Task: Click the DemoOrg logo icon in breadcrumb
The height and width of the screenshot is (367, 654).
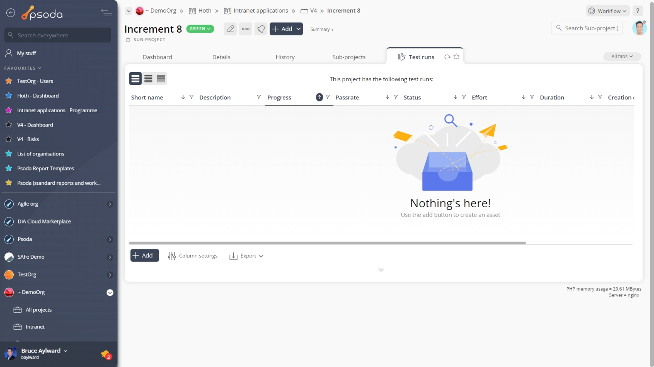Action: [x=140, y=11]
